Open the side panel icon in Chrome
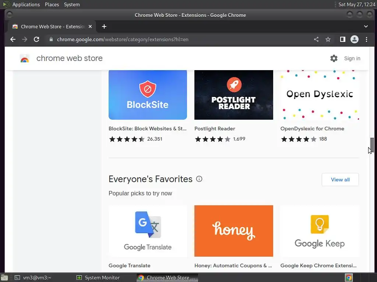 (x=343, y=39)
